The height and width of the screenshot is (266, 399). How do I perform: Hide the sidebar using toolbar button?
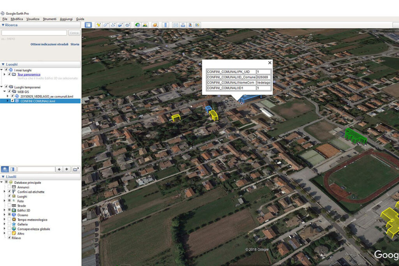(x=88, y=25)
